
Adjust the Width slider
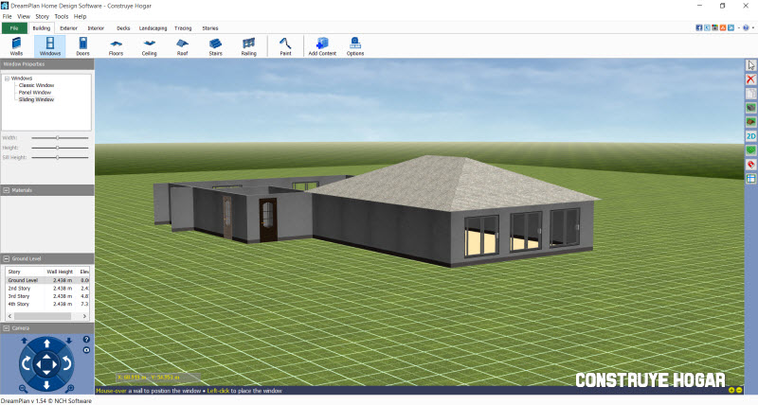(60, 138)
